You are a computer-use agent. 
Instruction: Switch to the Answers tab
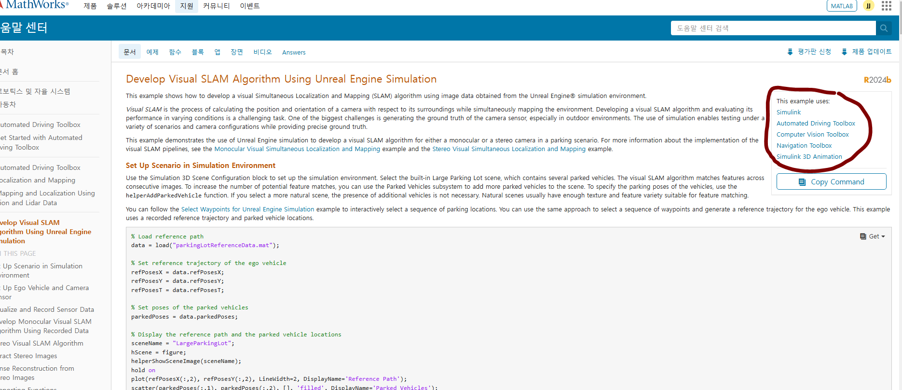(294, 52)
